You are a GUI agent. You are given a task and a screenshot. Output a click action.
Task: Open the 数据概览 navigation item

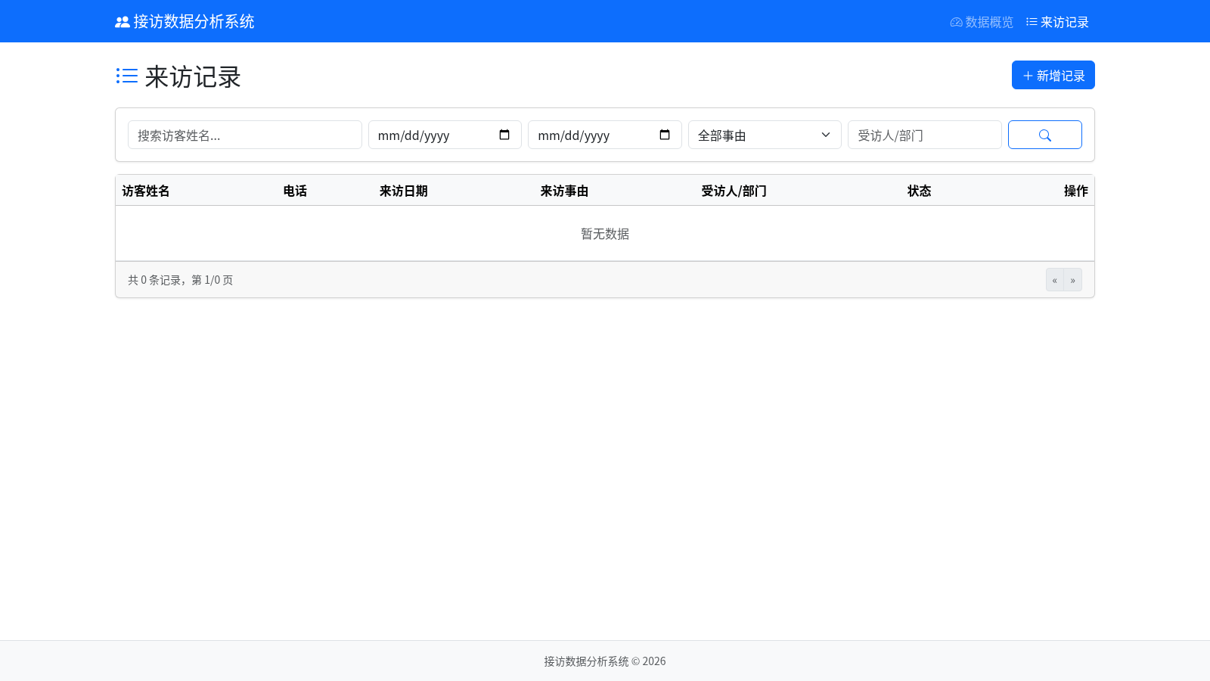(x=982, y=22)
